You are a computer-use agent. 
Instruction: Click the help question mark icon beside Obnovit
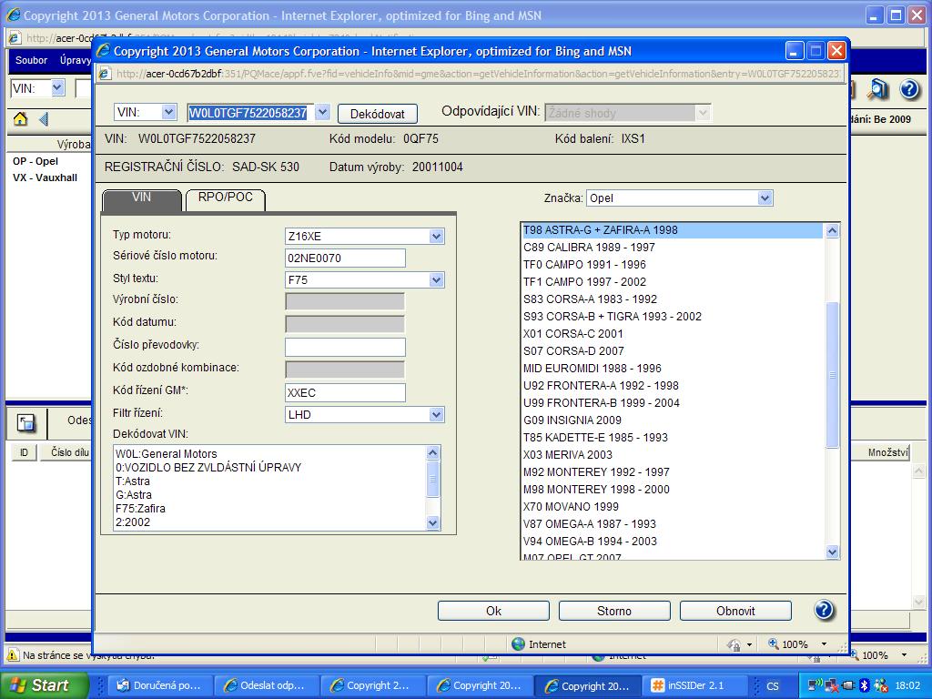click(824, 610)
